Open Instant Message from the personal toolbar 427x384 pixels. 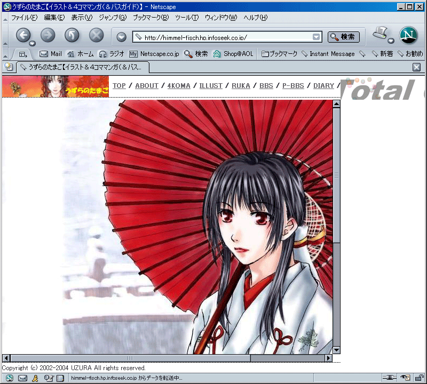pyautogui.click(x=328, y=54)
